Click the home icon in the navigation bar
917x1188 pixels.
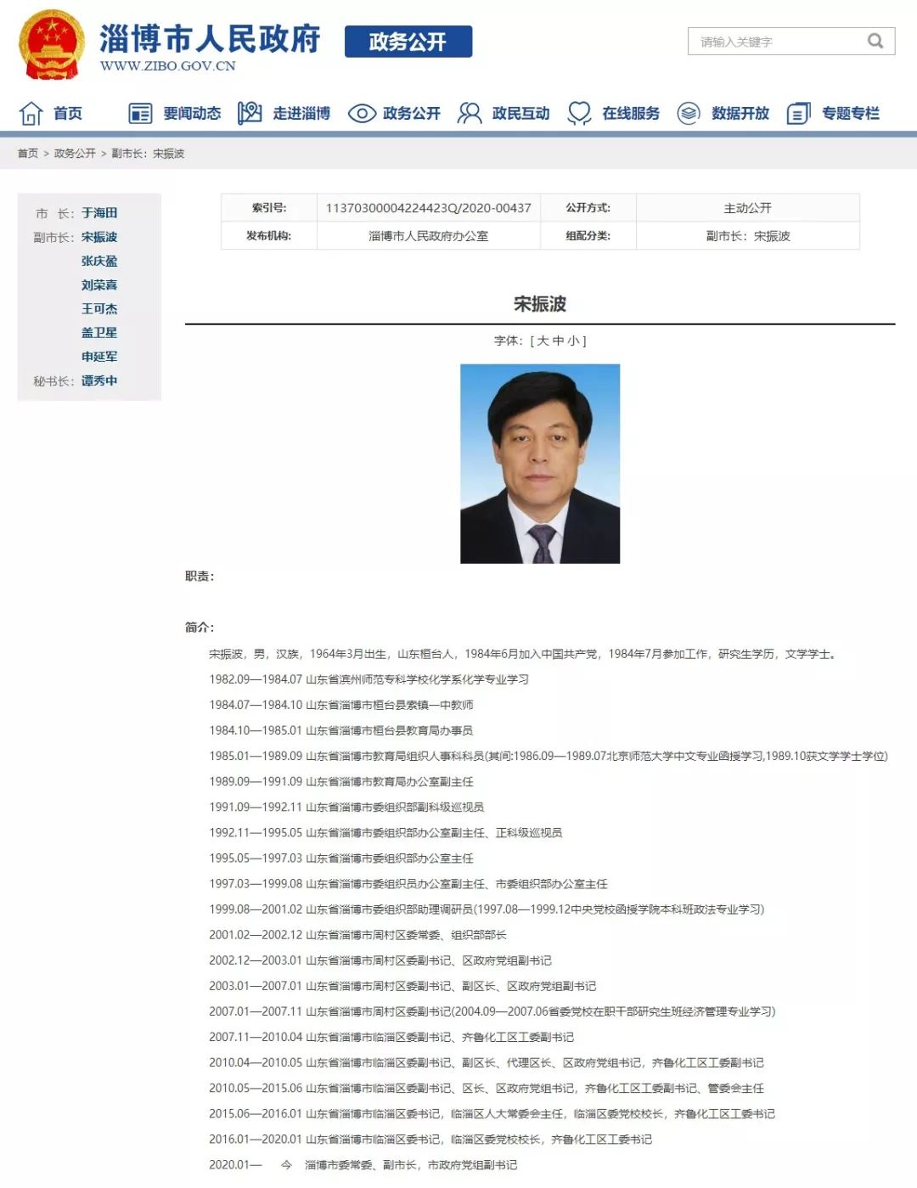coord(31,111)
